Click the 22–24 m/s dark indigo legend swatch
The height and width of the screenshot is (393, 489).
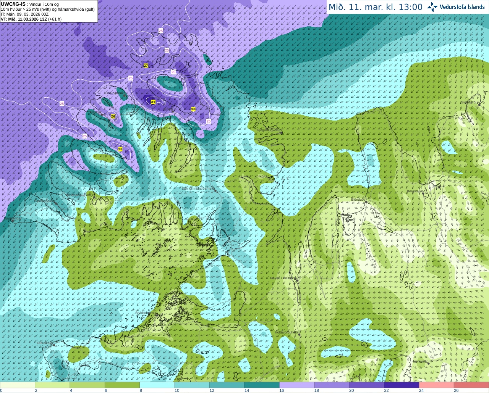[x=402, y=385]
